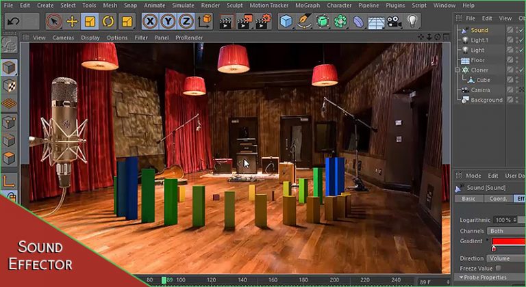526x287 pixels.
Task: Switch to the Coord. tab
Action: pos(498,199)
